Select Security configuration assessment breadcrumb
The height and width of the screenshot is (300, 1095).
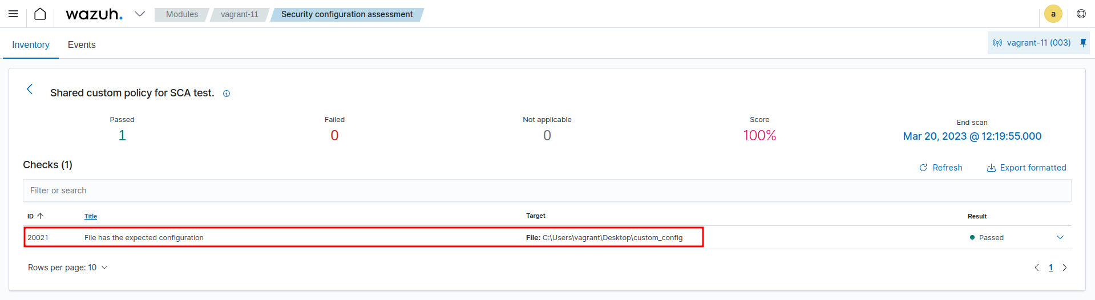[x=347, y=14]
